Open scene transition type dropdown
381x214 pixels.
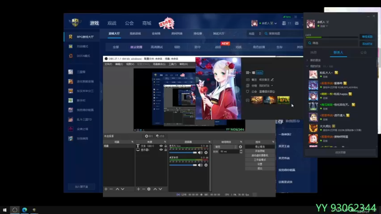tap(225, 147)
